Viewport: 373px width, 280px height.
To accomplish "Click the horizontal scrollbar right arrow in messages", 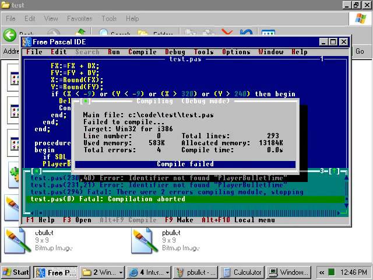I will pyautogui.click(x=338, y=213).
